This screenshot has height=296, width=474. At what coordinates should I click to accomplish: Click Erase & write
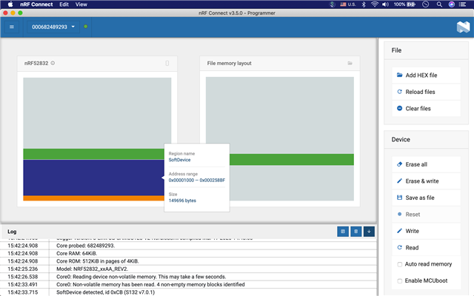[426, 181]
